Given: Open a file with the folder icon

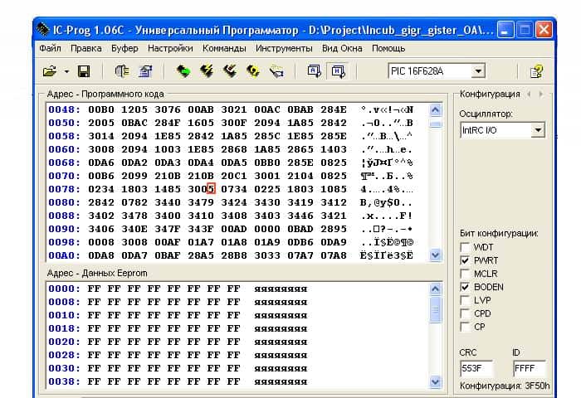Looking at the screenshot, I should [50, 70].
